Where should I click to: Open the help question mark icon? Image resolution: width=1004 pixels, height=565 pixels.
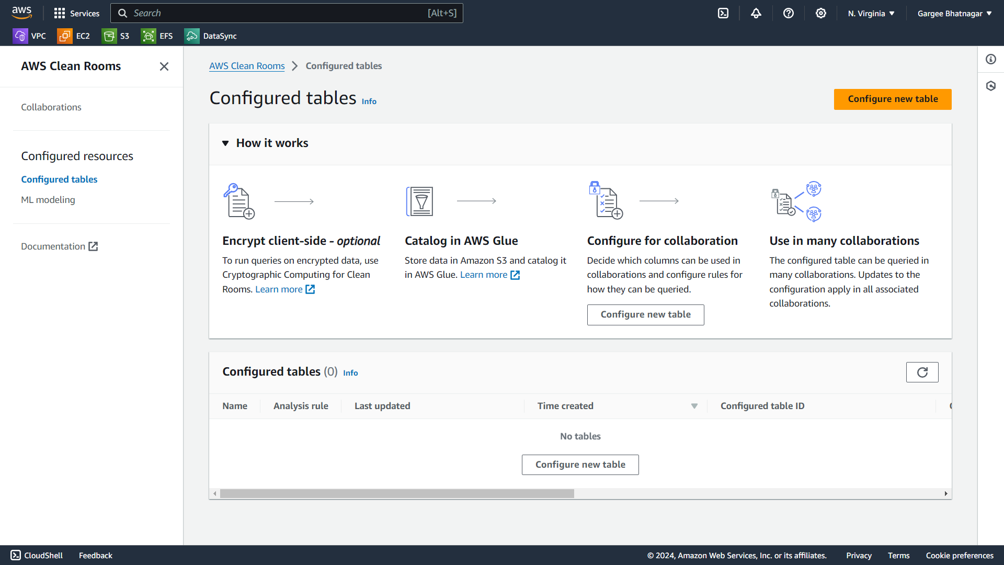pyautogui.click(x=789, y=14)
